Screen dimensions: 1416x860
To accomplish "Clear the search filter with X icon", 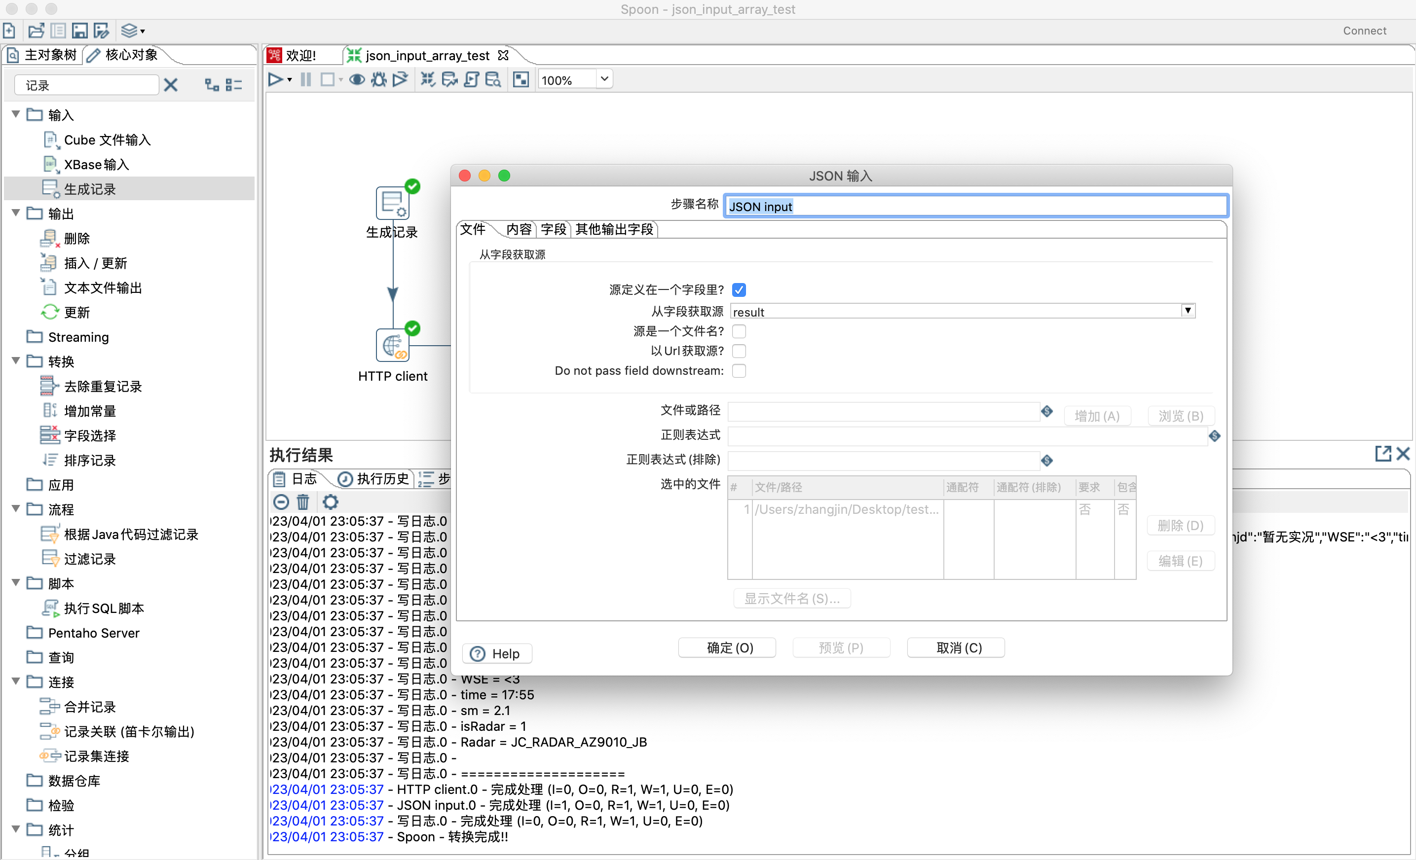I will pyautogui.click(x=171, y=86).
